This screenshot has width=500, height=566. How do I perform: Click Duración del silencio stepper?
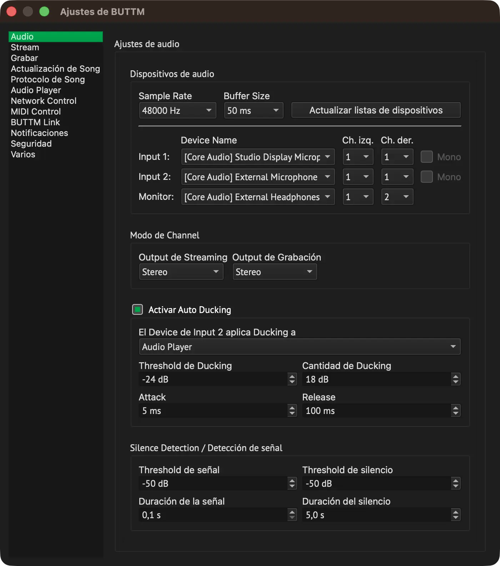(x=455, y=515)
